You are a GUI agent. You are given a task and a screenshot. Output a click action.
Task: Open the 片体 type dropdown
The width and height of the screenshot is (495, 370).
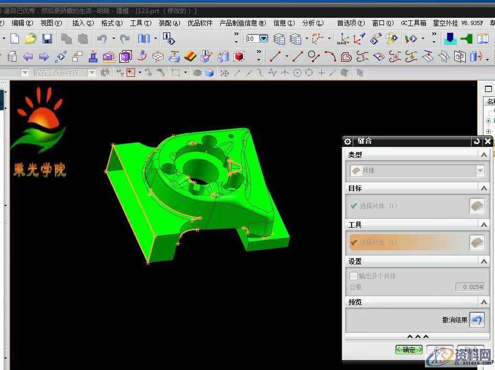pos(417,170)
